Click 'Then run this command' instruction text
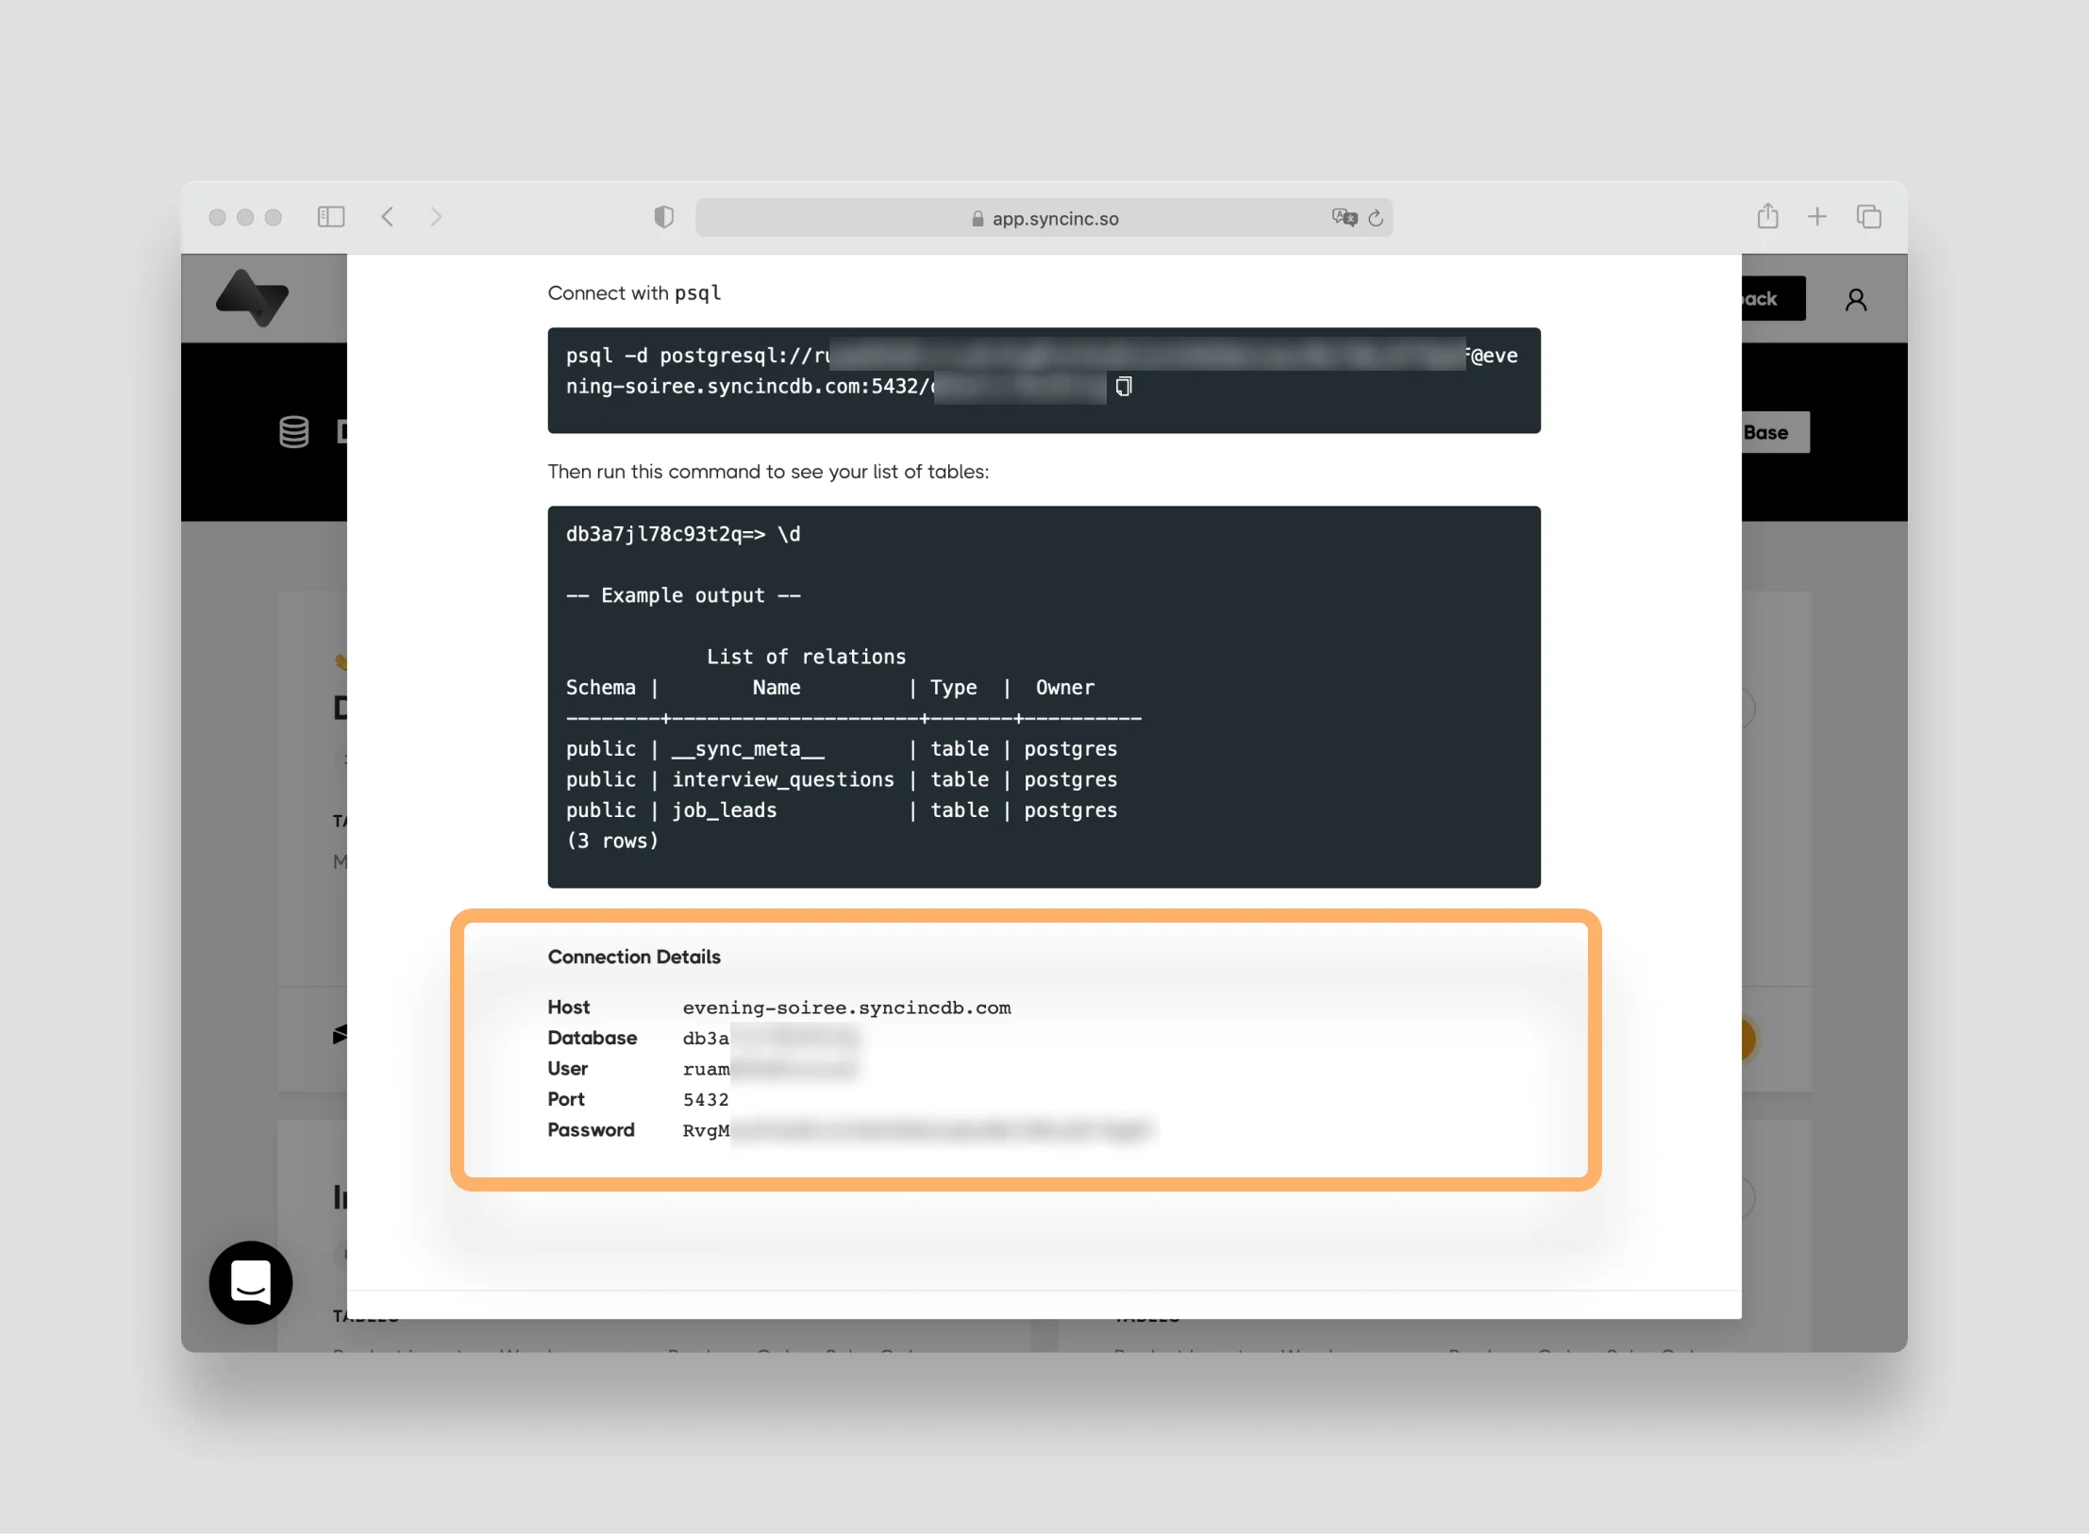Screen dimensions: 2089x1534 tap(768, 472)
